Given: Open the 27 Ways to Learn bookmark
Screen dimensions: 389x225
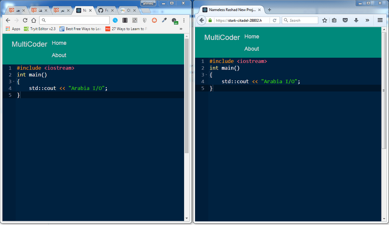Looking at the screenshot, I should [x=126, y=29].
